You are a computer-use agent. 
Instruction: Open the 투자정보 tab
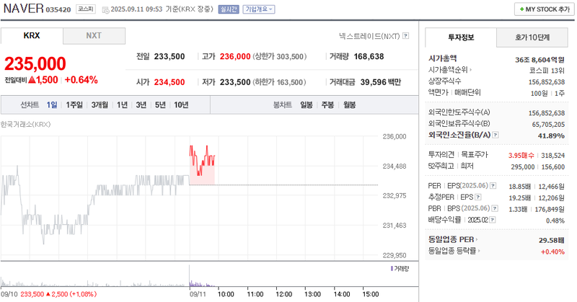[x=461, y=37]
